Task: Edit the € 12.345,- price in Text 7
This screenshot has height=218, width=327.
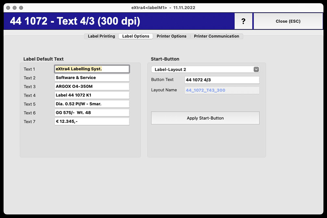Action: point(92,121)
